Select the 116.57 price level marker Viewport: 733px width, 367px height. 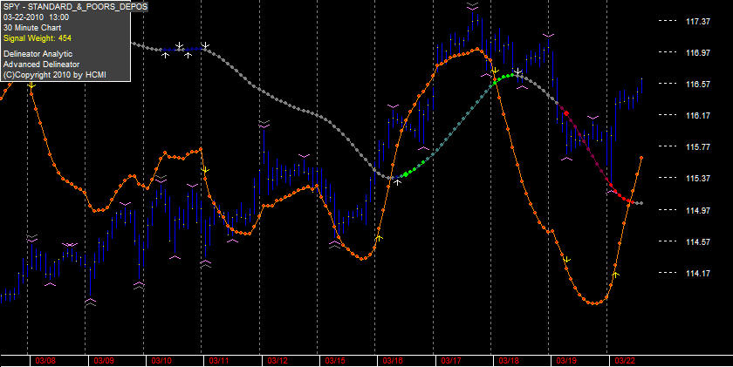click(x=697, y=84)
